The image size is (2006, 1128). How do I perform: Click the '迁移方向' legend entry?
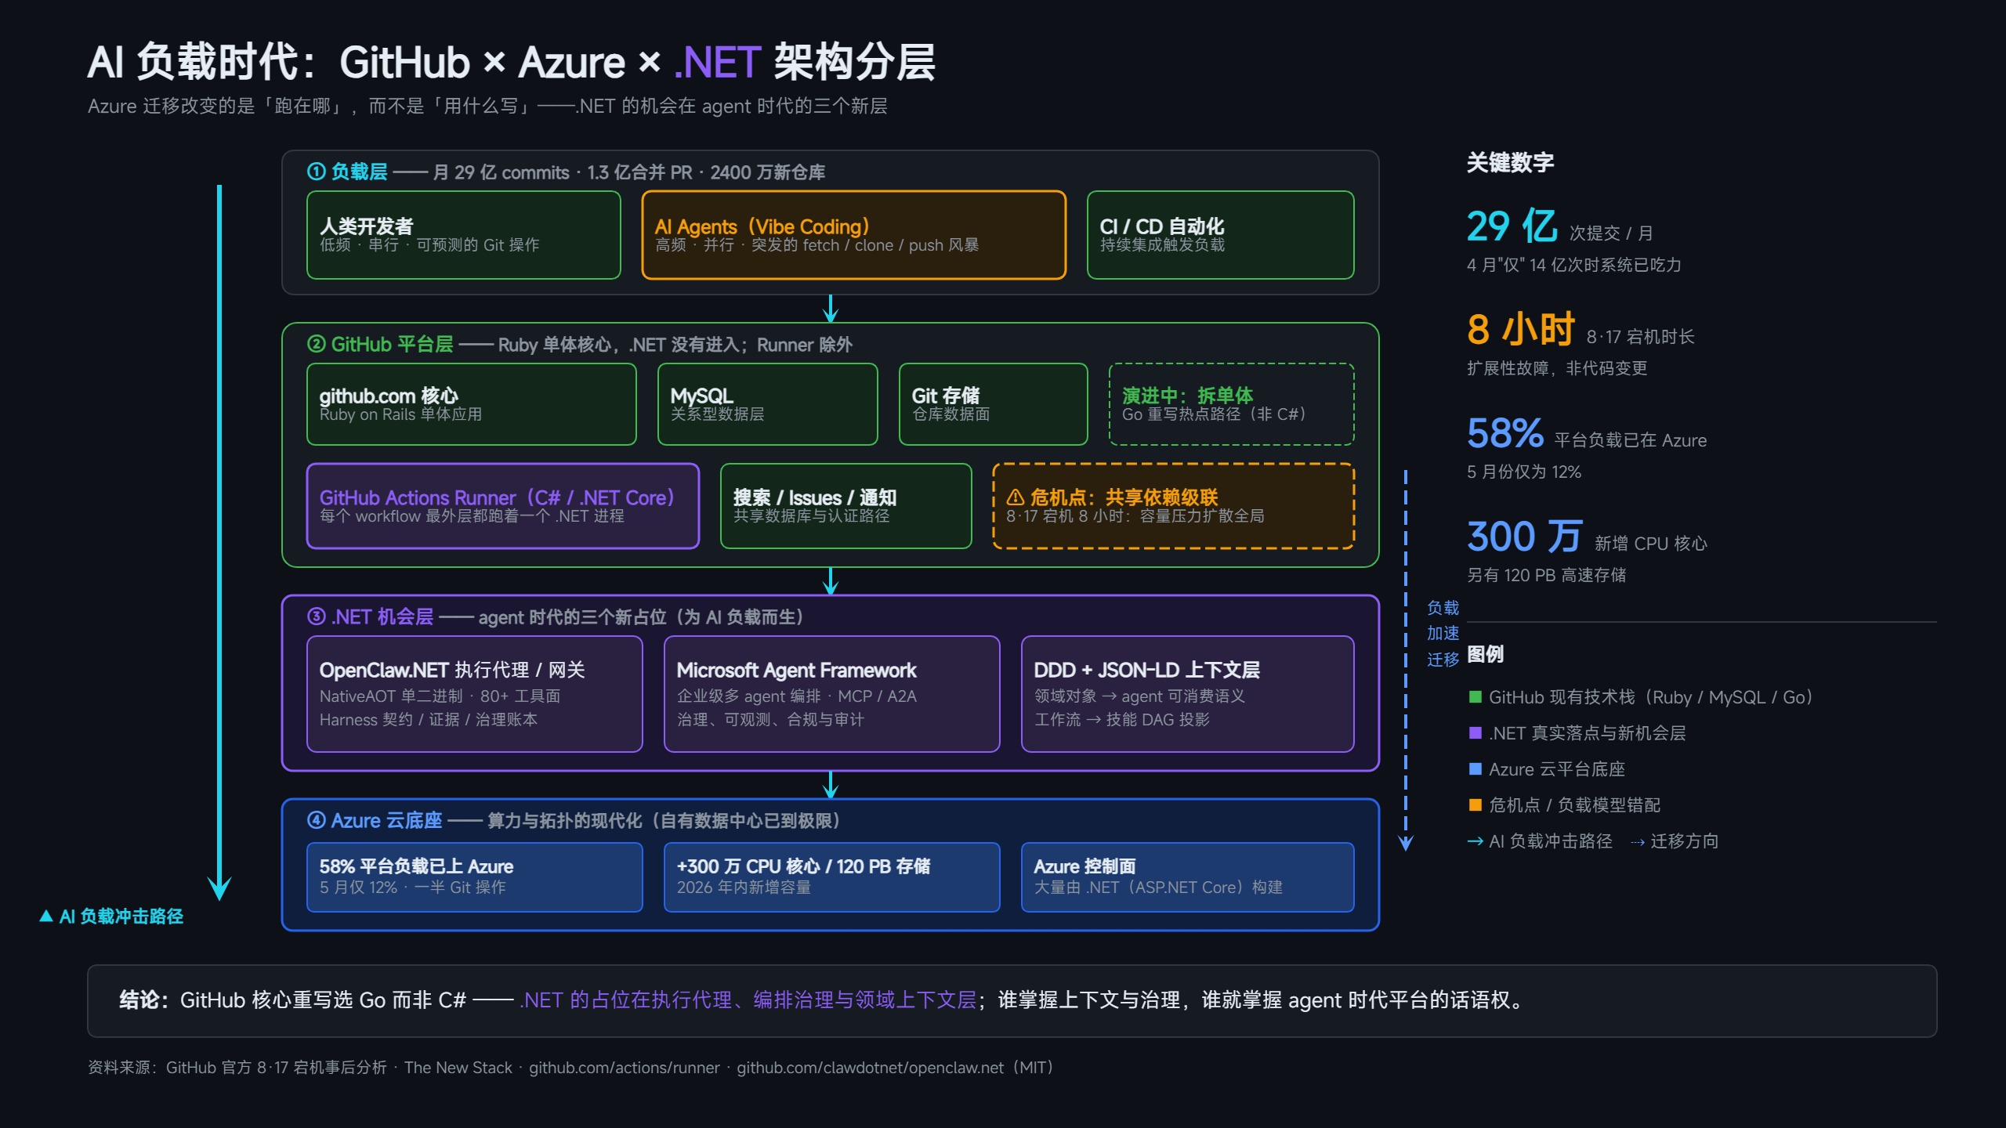click(1675, 841)
